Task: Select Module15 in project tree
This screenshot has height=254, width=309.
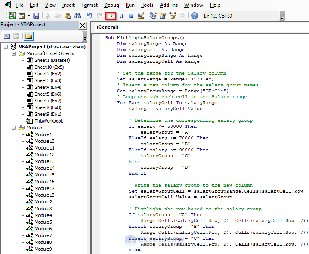Action: point(44,175)
